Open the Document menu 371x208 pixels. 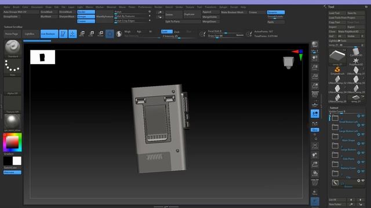(x=37, y=7)
